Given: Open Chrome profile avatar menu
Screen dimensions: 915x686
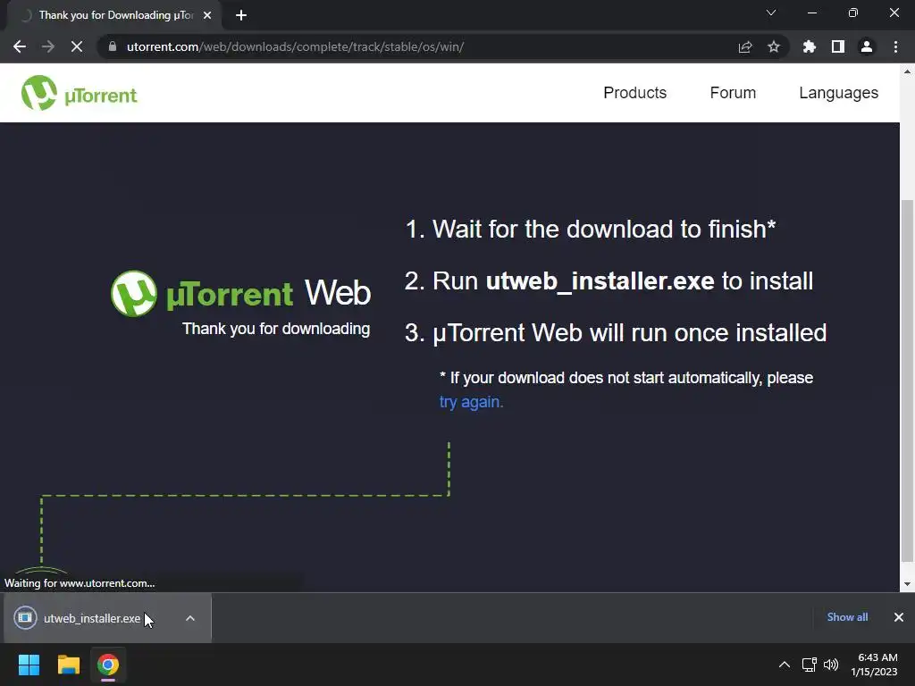Looking at the screenshot, I should pos(867,46).
